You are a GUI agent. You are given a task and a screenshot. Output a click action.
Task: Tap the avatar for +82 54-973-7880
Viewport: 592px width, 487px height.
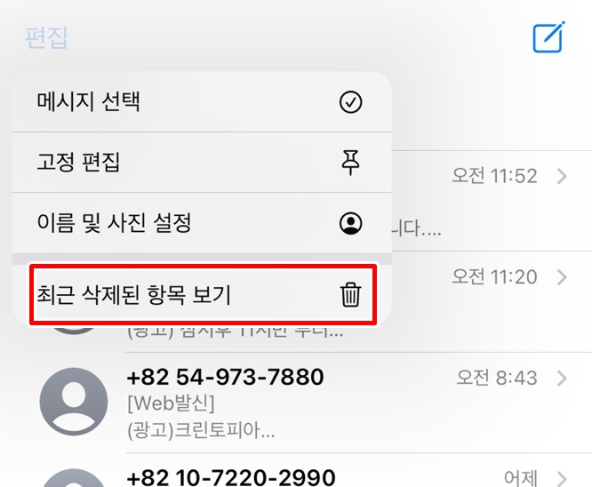pos(74,402)
